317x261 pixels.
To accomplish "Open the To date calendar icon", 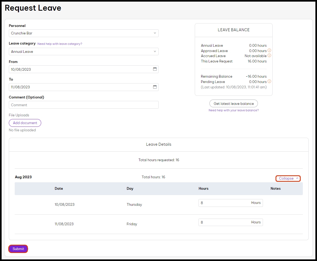I will click(155, 87).
